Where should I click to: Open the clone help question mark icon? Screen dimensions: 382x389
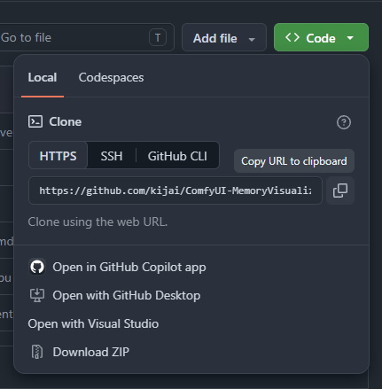click(344, 122)
